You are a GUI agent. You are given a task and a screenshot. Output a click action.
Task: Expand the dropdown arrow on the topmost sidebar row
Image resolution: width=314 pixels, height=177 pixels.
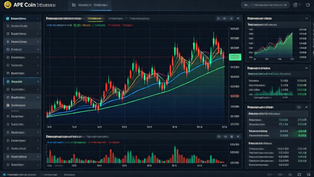pos(38,18)
